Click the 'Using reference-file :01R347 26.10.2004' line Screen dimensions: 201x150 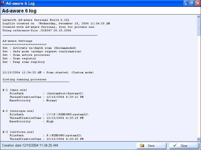[x=37, y=30]
